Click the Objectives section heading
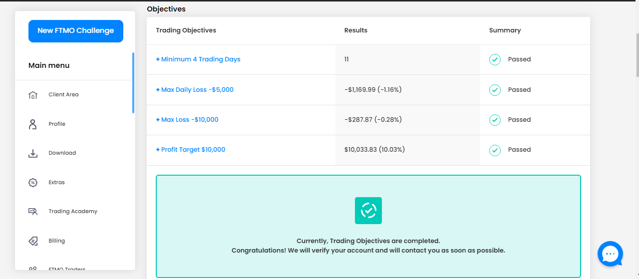639x279 pixels. [166, 9]
